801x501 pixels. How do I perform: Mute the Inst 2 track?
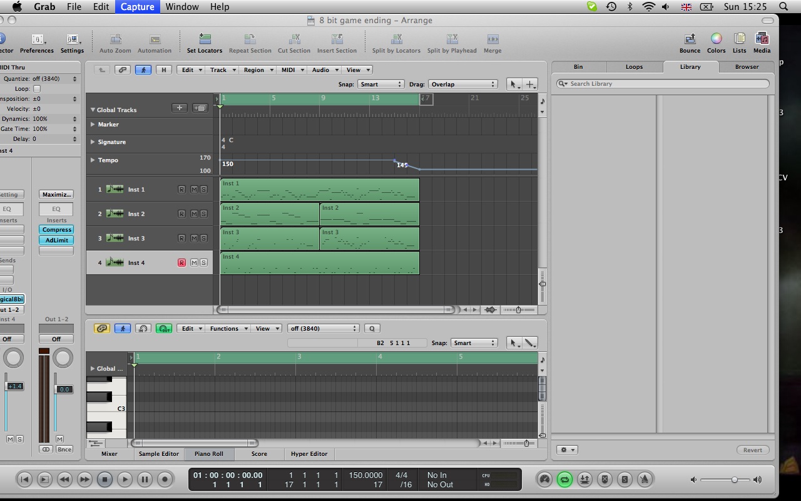195,214
